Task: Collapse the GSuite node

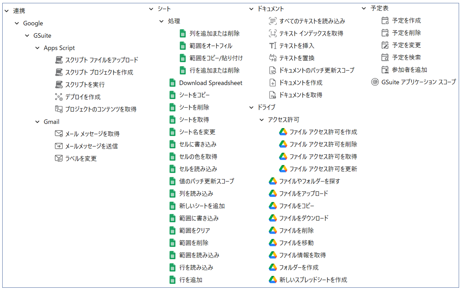Action: point(27,36)
